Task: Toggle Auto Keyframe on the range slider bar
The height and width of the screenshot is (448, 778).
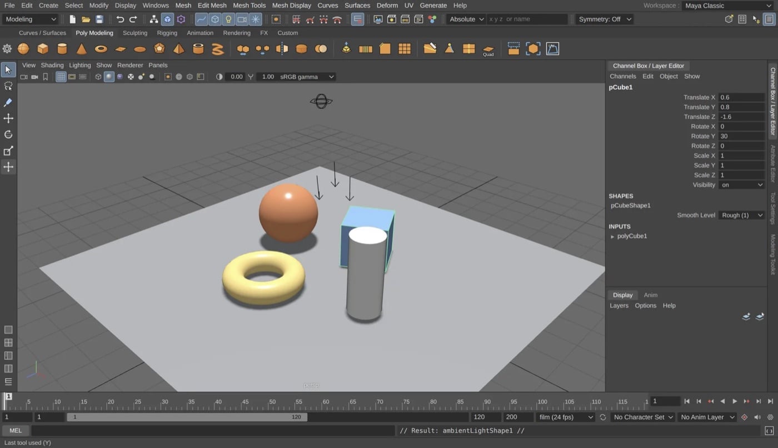Action: (x=745, y=417)
